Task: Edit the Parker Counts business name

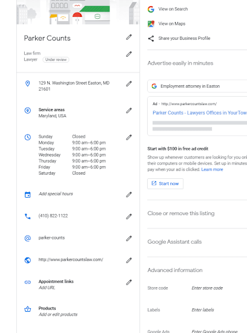Action: coord(129,37)
